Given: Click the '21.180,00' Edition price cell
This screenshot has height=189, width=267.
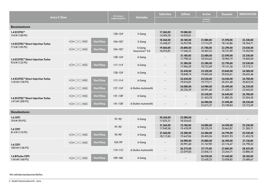Looking at the screenshot, I should click(x=186, y=57).
